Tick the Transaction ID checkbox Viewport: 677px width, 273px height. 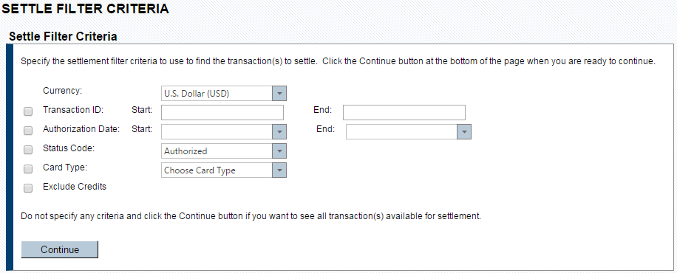[28, 111]
